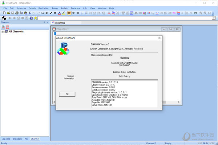This screenshot has width=218, height=145.
Task: Pick the yellow highlight color pen
Action: coord(64,13)
